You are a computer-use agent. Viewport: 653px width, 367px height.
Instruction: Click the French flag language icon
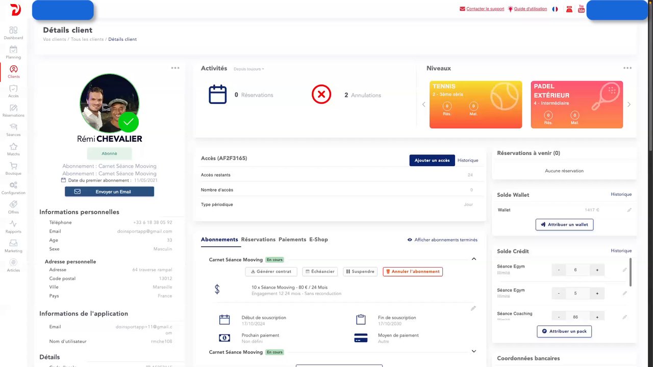click(555, 9)
